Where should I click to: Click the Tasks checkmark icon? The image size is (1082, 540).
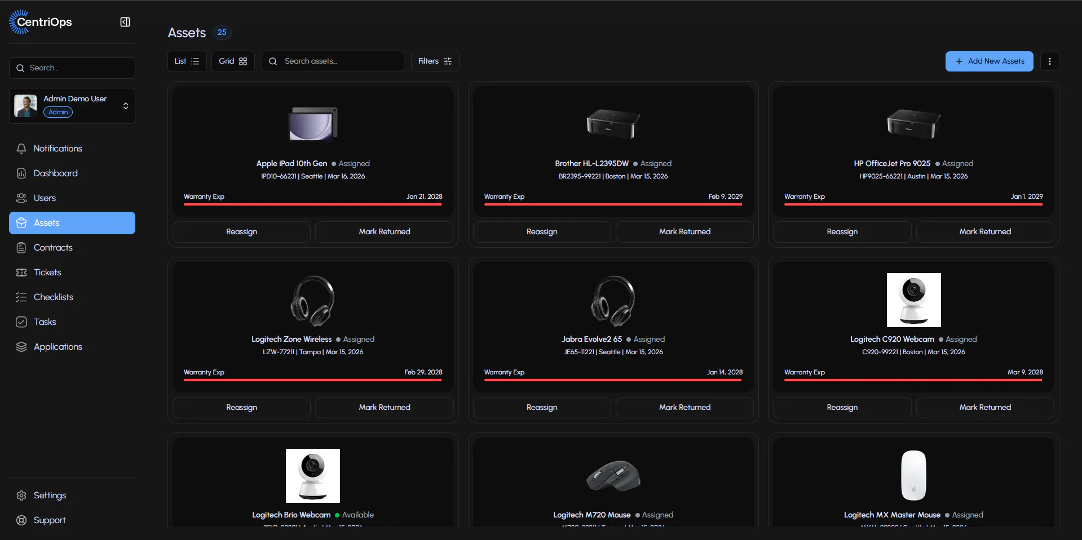(x=21, y=322)
